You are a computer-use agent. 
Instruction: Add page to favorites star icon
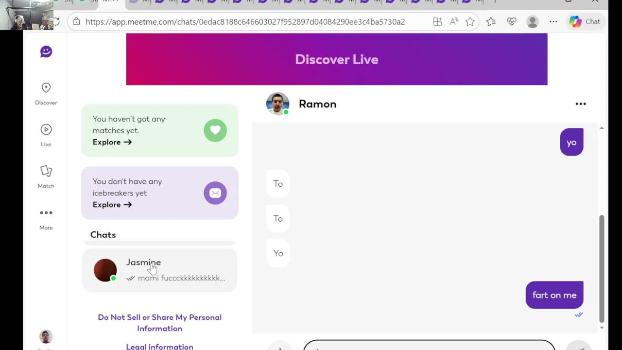point(470,22)
